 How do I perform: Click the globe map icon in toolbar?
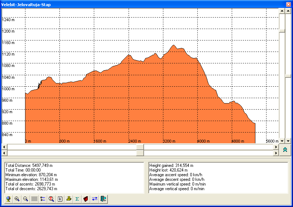(x=8, y=199)
